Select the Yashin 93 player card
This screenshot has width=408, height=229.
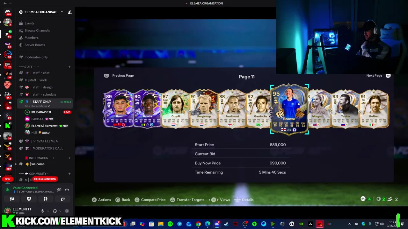click(346, 109)
